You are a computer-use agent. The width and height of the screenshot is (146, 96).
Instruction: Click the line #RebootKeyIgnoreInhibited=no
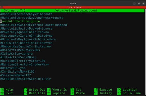tap(26, 47)
